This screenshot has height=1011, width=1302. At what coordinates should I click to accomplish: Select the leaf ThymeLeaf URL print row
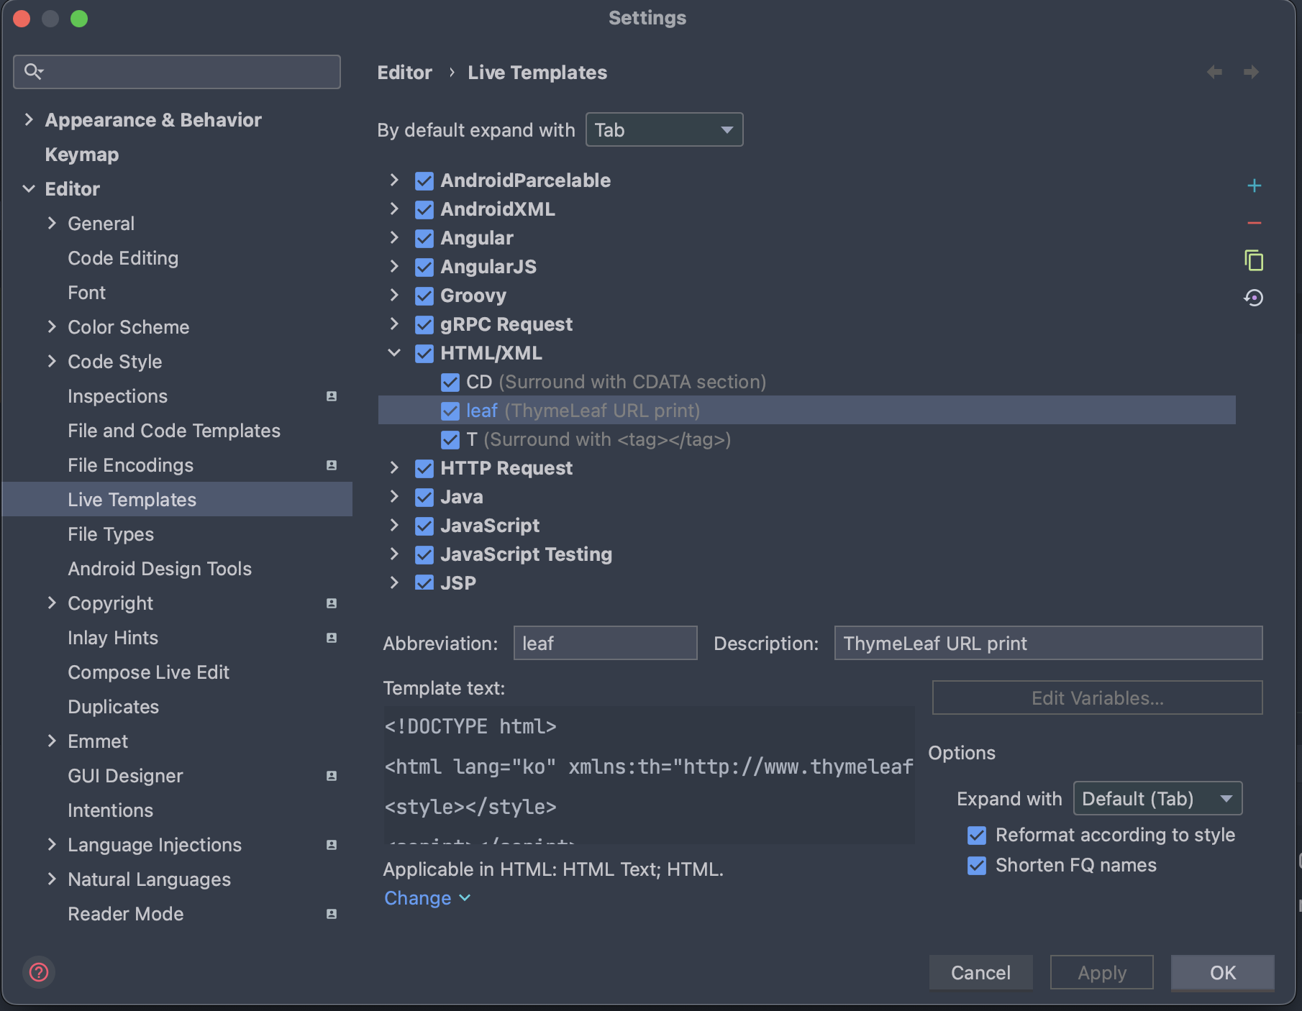[807, 411]
